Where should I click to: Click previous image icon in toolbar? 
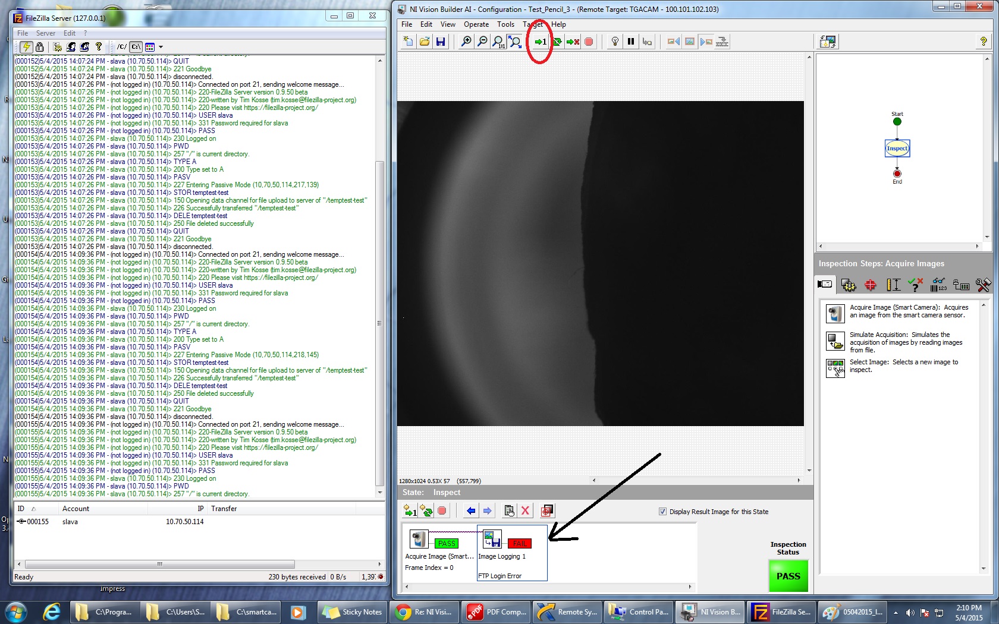(673, 42)
